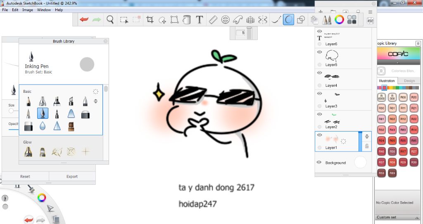Click the lagoon color wheel icon
423x224 pixels.
pos(42,198)
